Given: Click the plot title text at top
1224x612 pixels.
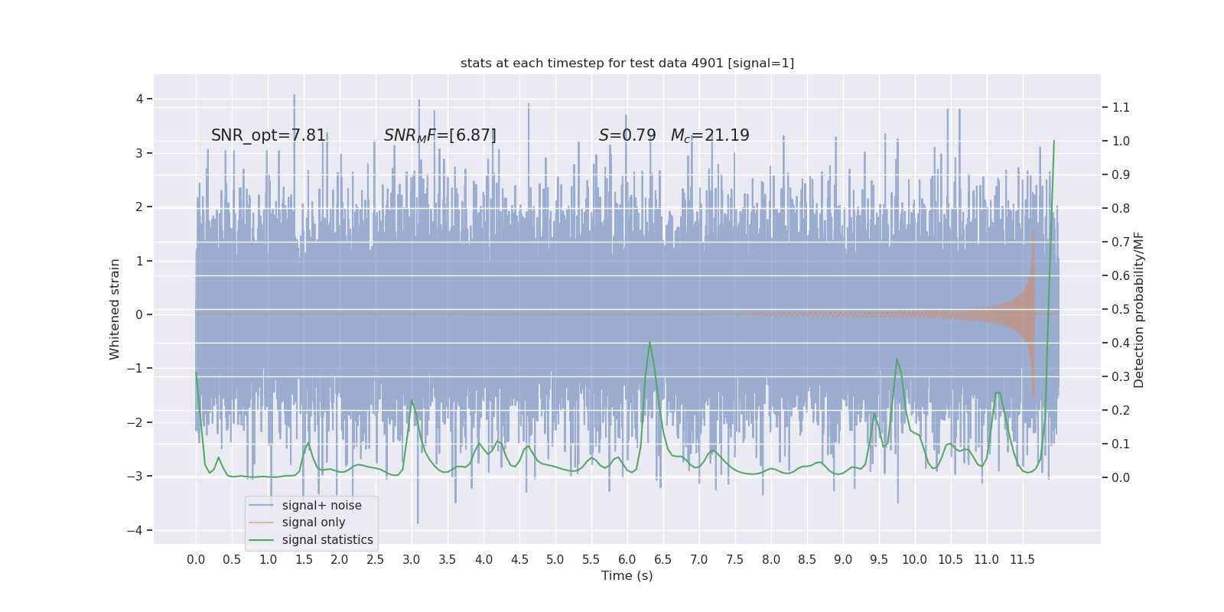Looking at the screenshot, I should [627, 63].
